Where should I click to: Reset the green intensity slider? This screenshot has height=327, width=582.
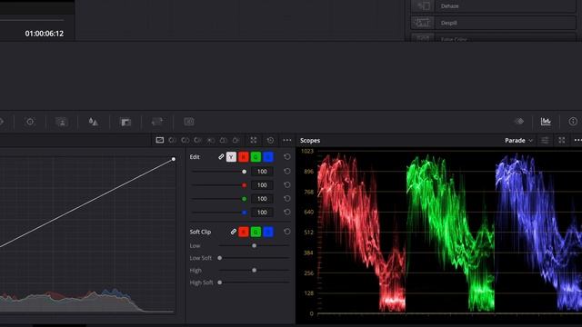(x=287, y=199)
